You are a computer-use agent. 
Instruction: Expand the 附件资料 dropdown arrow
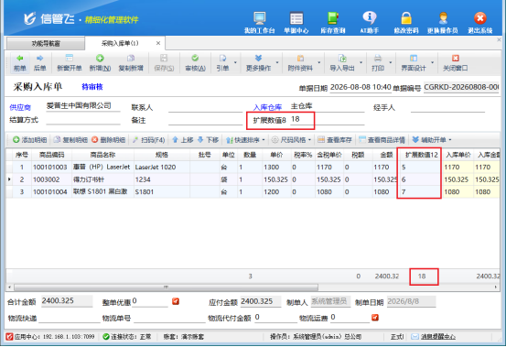[318, 62]
